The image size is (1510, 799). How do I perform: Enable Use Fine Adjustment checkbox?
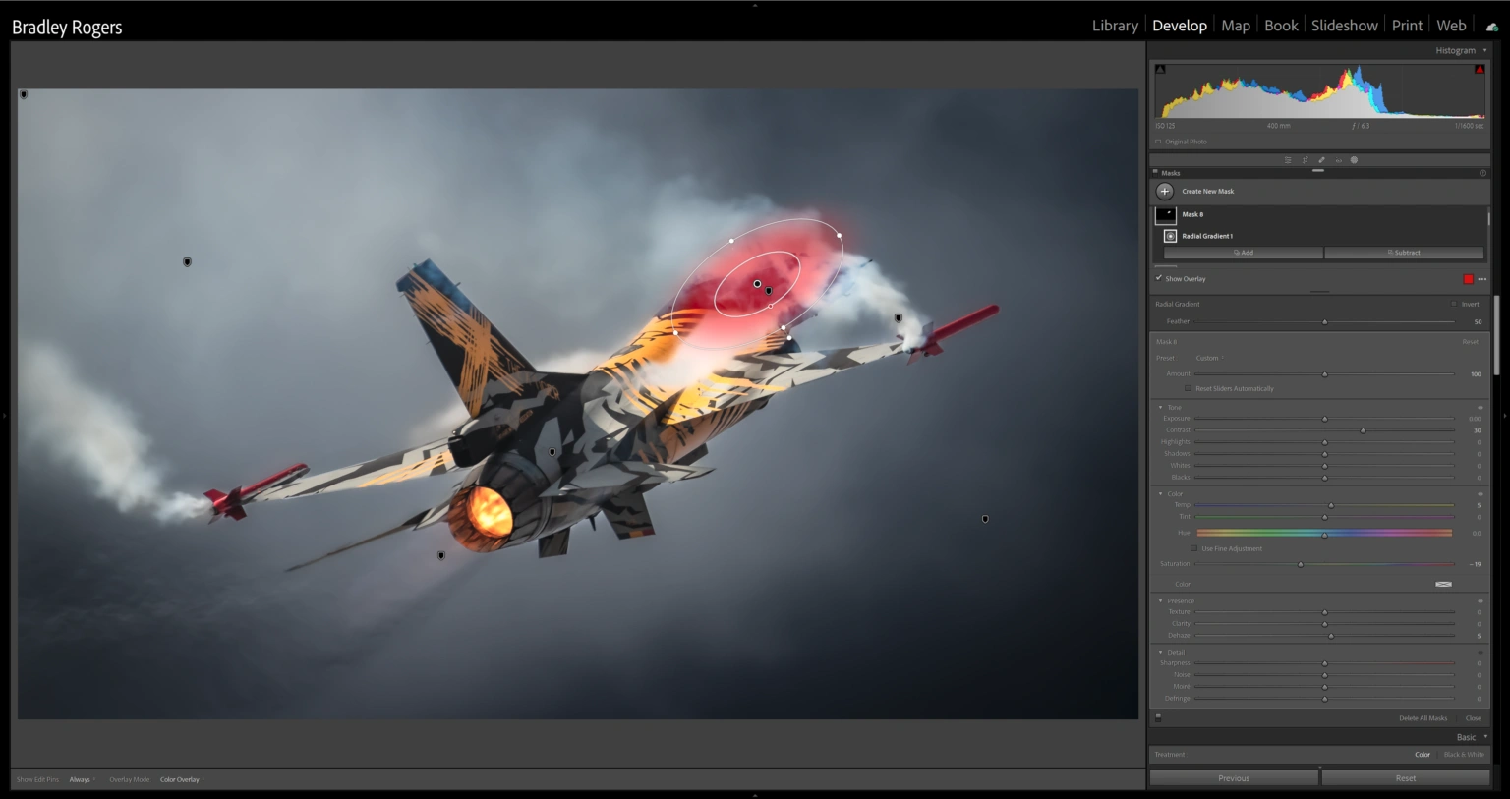click(1194, 548)
